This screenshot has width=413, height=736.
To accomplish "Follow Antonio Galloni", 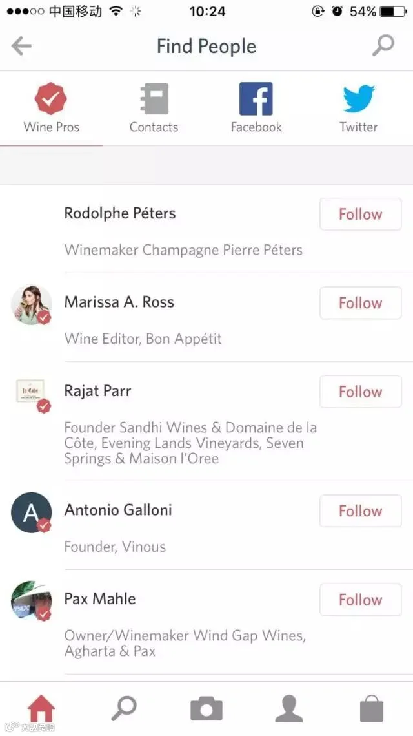I will (360, 511).
